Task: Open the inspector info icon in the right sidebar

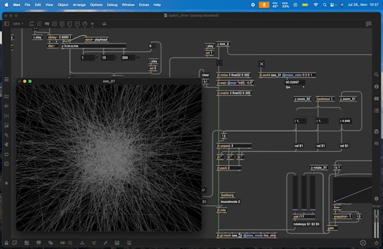Action: click(376, 87)
